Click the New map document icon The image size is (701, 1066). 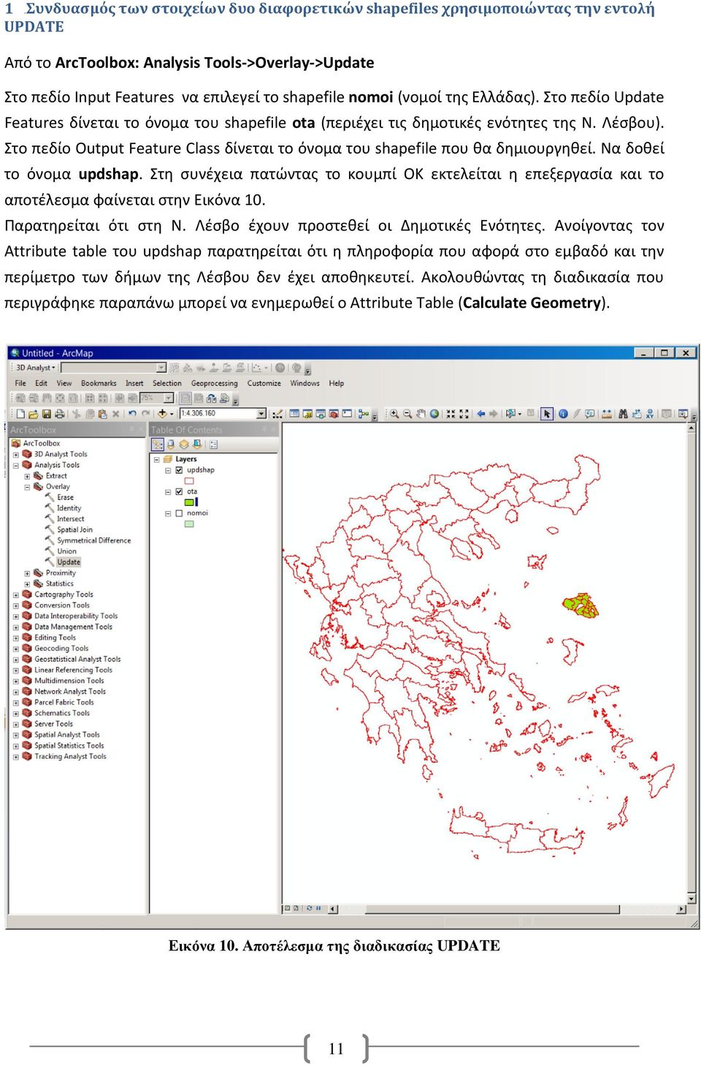tap(20, 414)
